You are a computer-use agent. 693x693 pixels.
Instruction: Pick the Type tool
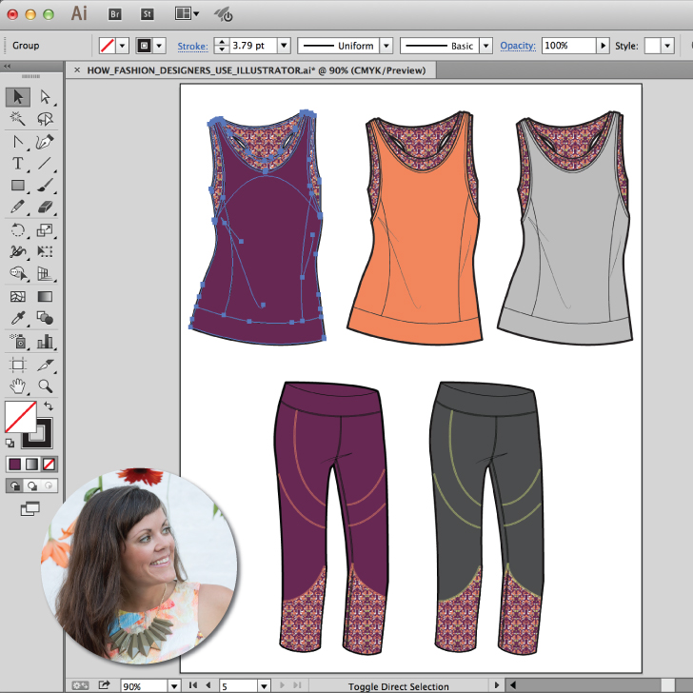(x=17, y=164)
